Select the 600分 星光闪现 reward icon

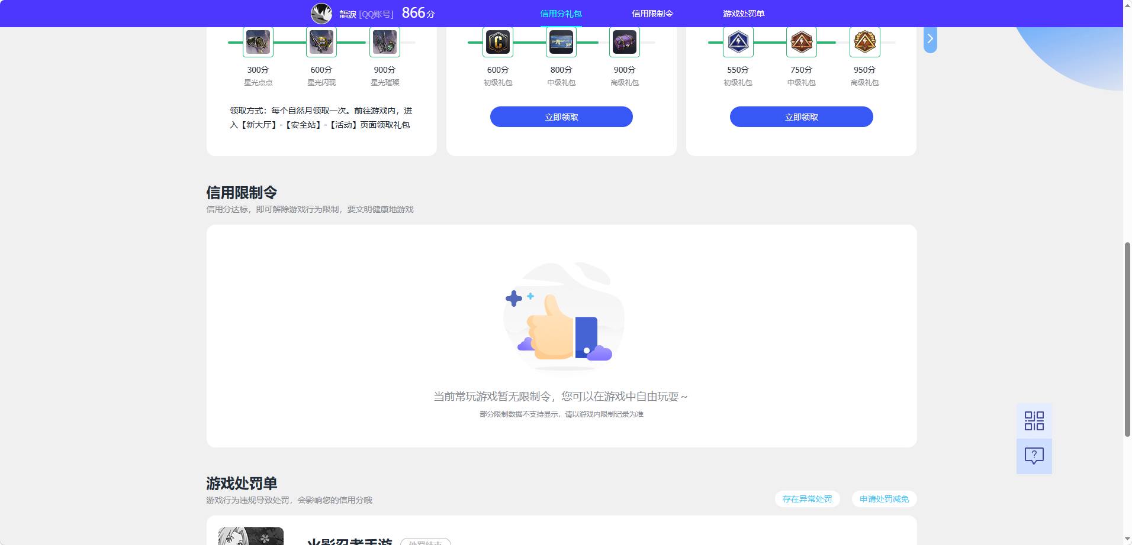(x=321, y=42)
